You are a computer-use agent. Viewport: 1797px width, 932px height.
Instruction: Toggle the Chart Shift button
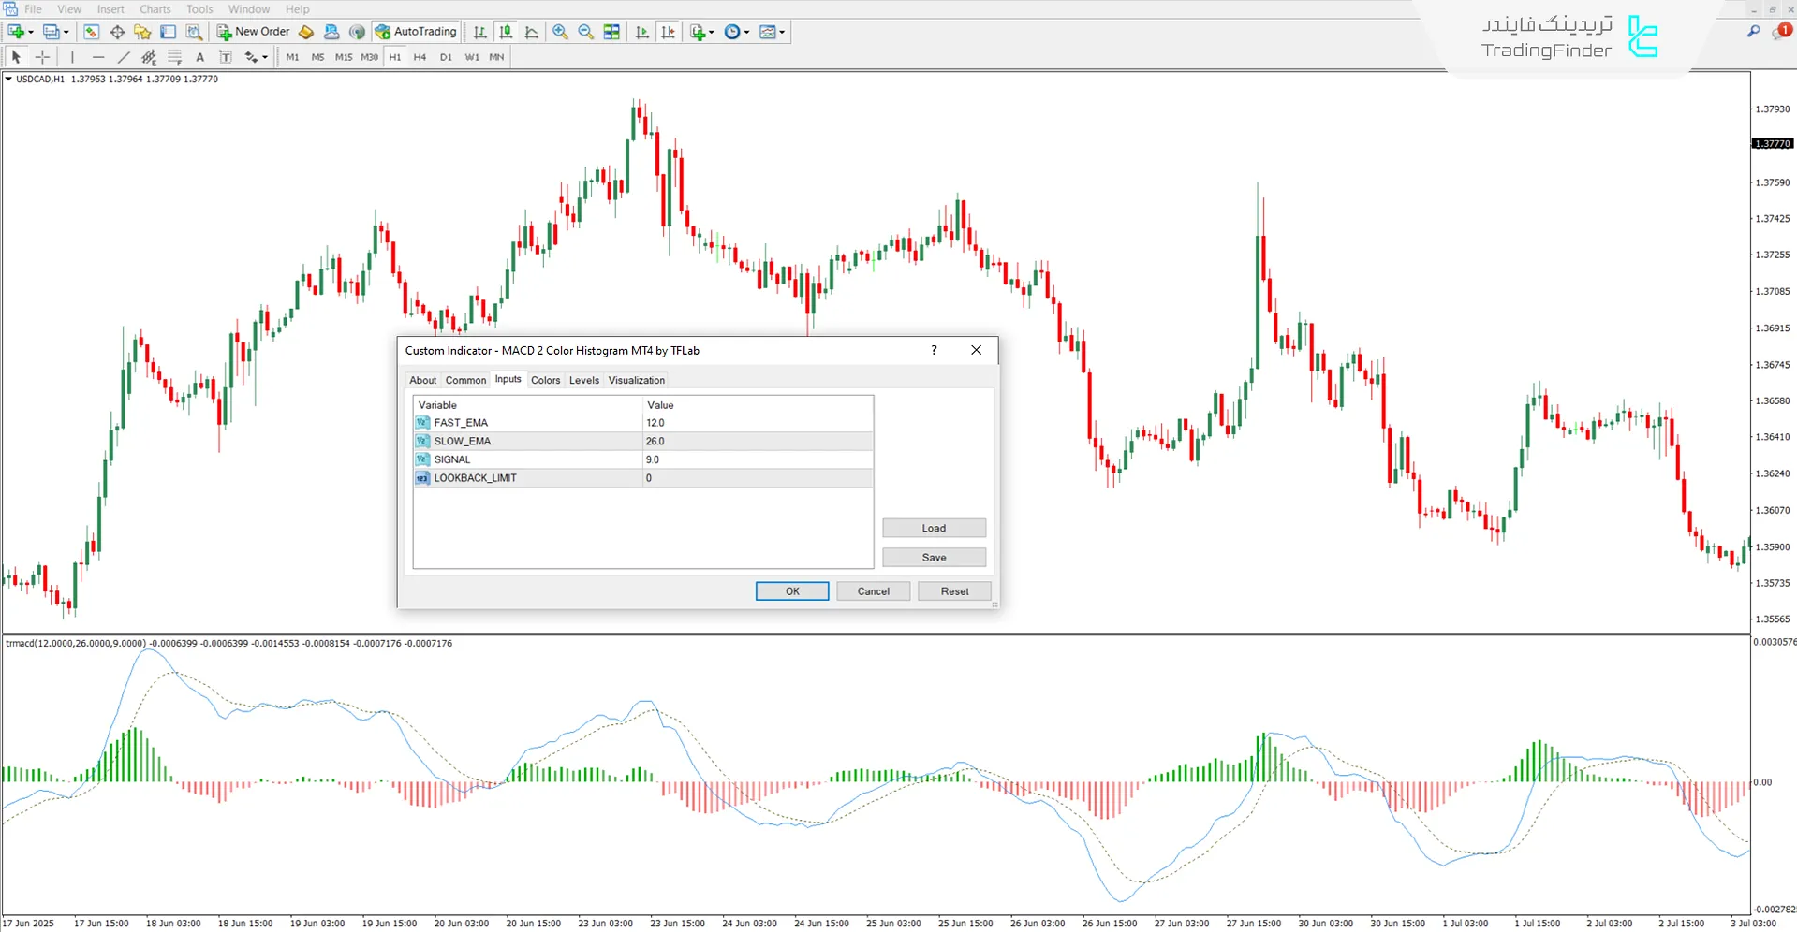[668, 32]
